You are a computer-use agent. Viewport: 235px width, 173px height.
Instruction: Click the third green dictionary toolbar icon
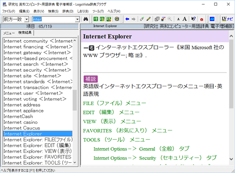109,19
